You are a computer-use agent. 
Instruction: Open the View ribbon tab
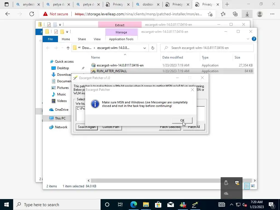[x=97, y=39]
